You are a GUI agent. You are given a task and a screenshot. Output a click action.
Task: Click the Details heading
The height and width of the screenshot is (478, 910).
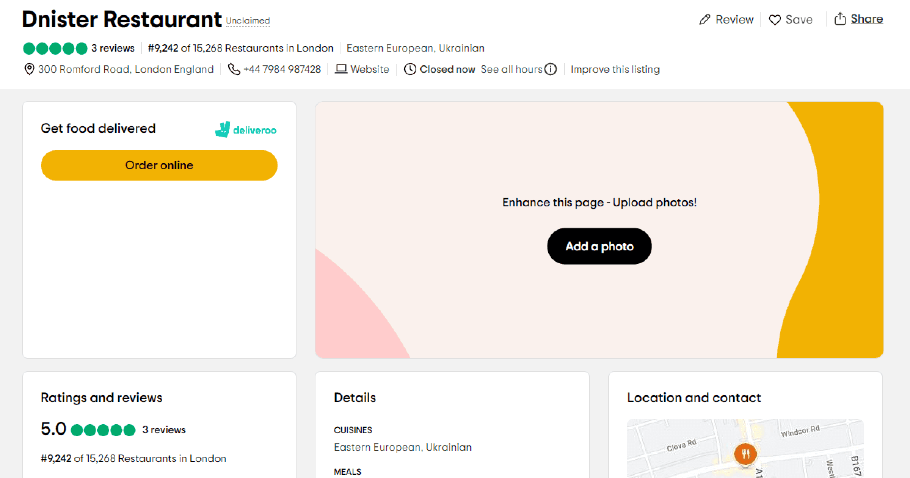coord(355,398)
